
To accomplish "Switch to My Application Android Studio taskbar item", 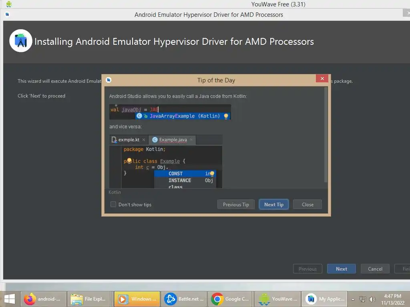I will 324,299.
